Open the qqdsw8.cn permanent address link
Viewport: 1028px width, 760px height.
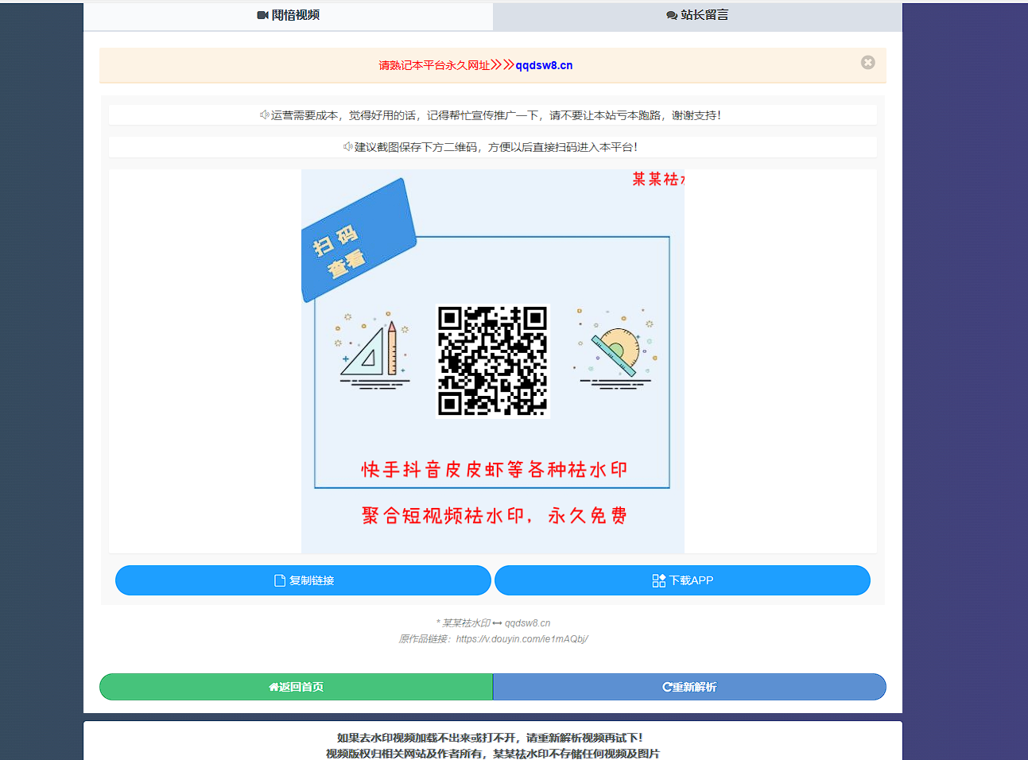tap(544, 65)
